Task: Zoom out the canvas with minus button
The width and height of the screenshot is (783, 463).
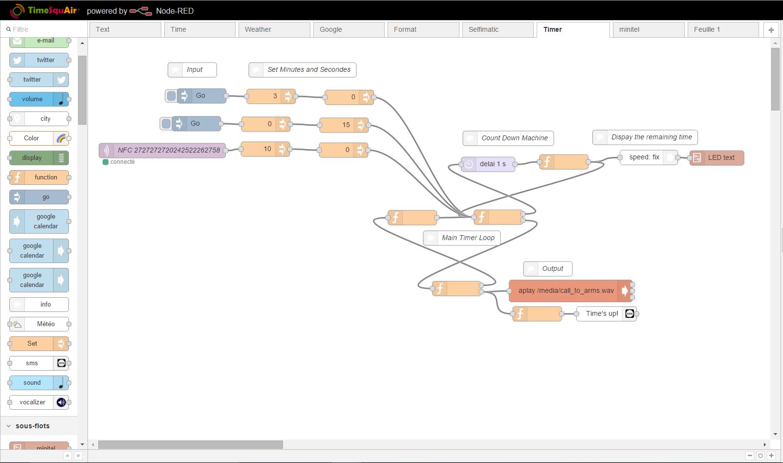Action: 750,456
